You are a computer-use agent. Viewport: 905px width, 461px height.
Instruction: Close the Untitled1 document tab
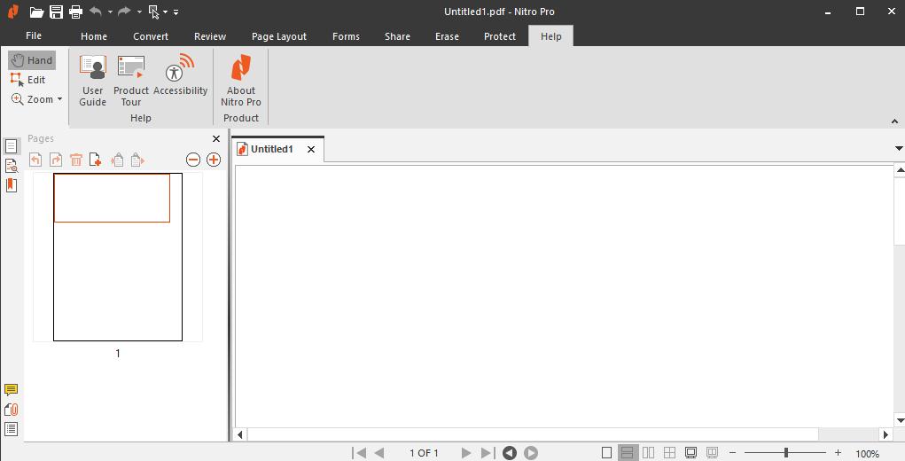click(x=311, y=150)
